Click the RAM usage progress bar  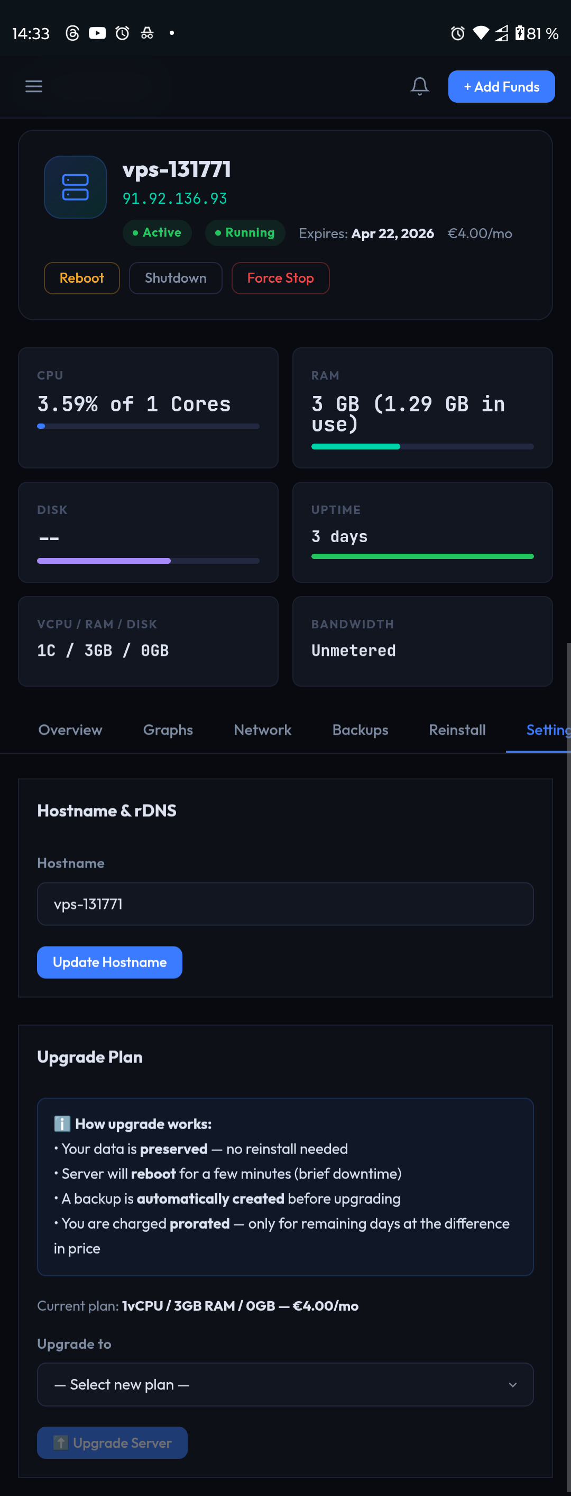pyautogui.click(x=422, y=447)
